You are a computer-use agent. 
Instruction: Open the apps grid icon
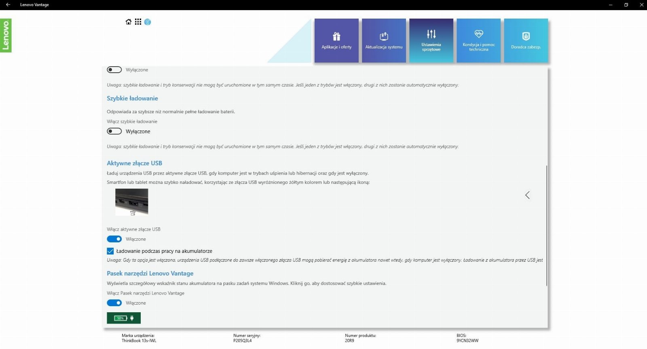pyautogui.click(x=138, y=22)
